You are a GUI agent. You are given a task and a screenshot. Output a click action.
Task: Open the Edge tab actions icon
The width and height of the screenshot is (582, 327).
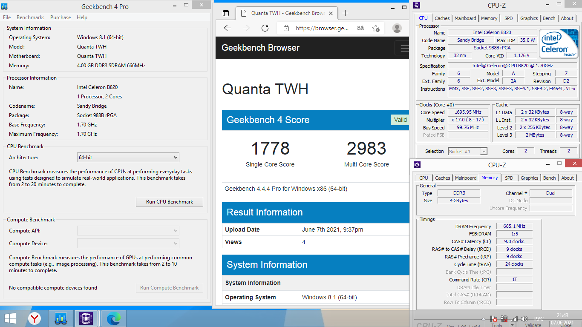226,13
